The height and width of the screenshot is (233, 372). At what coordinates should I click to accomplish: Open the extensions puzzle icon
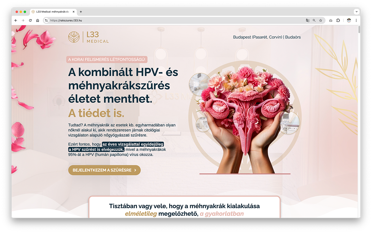coord(338,20)
